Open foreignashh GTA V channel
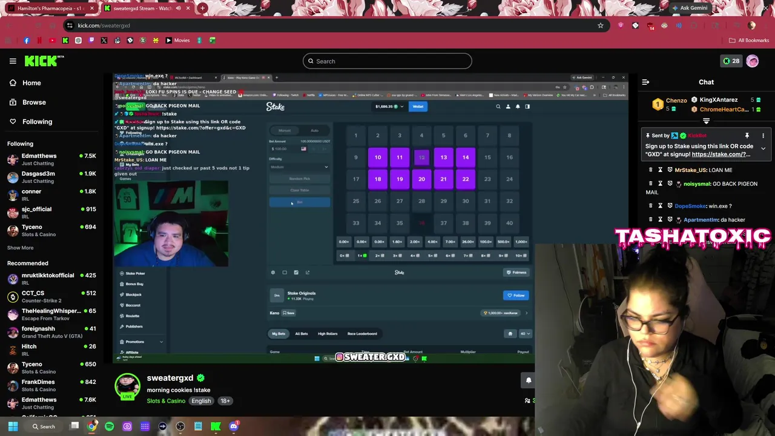Image resolution: width=775 pixels, height=436 pixels. 51,332
